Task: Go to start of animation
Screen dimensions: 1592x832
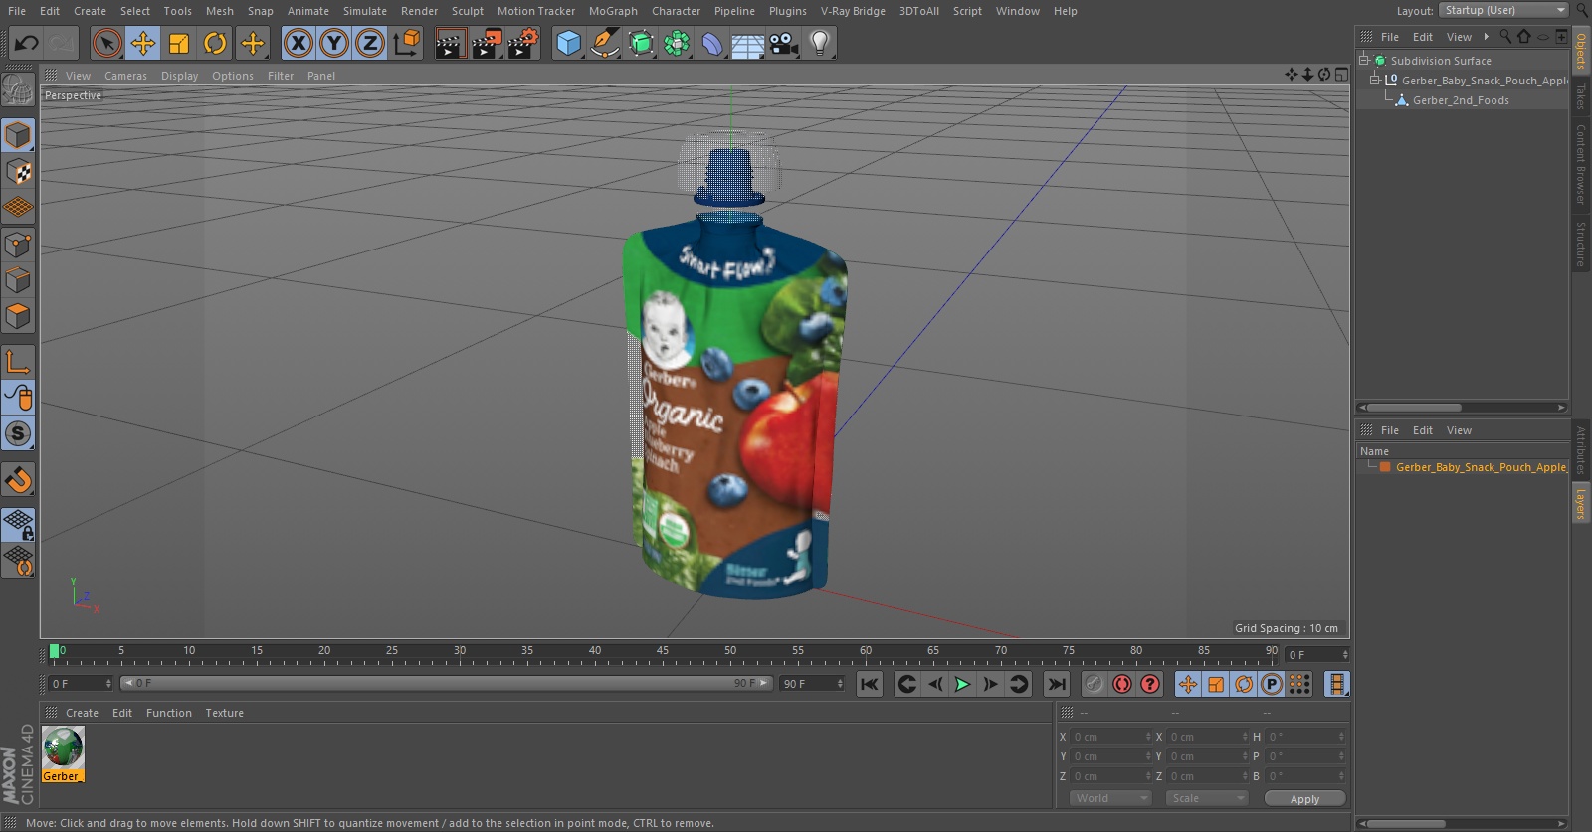Action: click(x=870, y=684)
